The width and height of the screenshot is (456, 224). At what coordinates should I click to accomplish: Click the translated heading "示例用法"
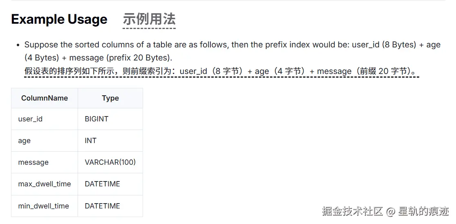[149, 19]
